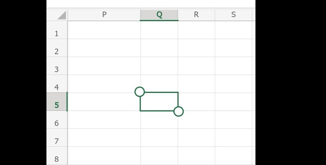Click cell P6

click(104, 120)
